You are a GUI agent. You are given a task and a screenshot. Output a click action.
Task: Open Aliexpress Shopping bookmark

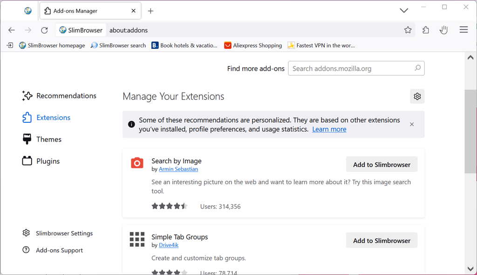253,45
